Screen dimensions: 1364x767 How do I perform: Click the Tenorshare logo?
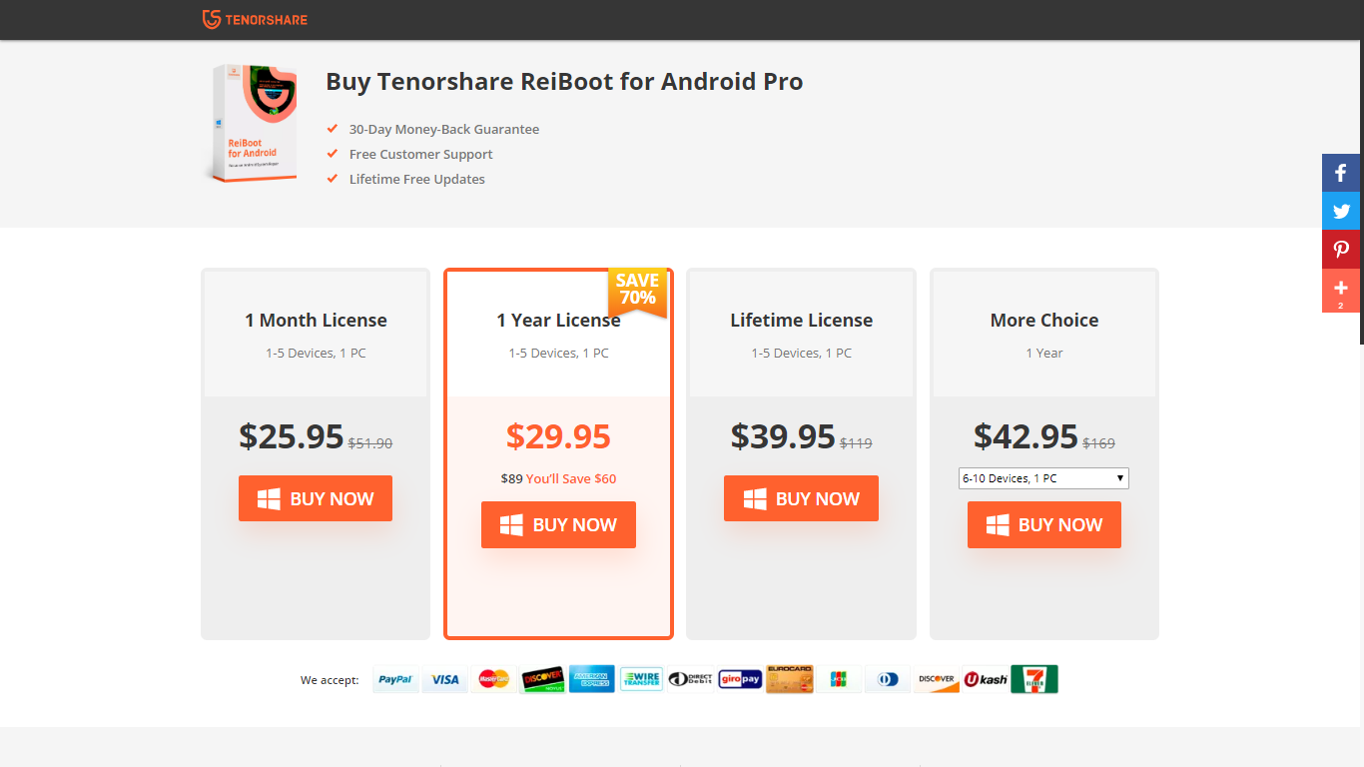point(255,20)
